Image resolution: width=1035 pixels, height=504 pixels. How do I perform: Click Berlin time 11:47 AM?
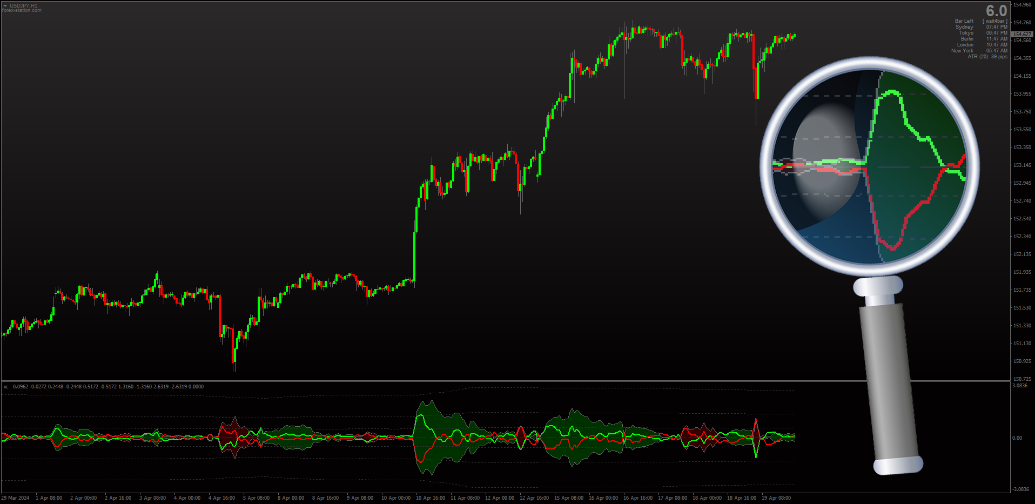997,39
